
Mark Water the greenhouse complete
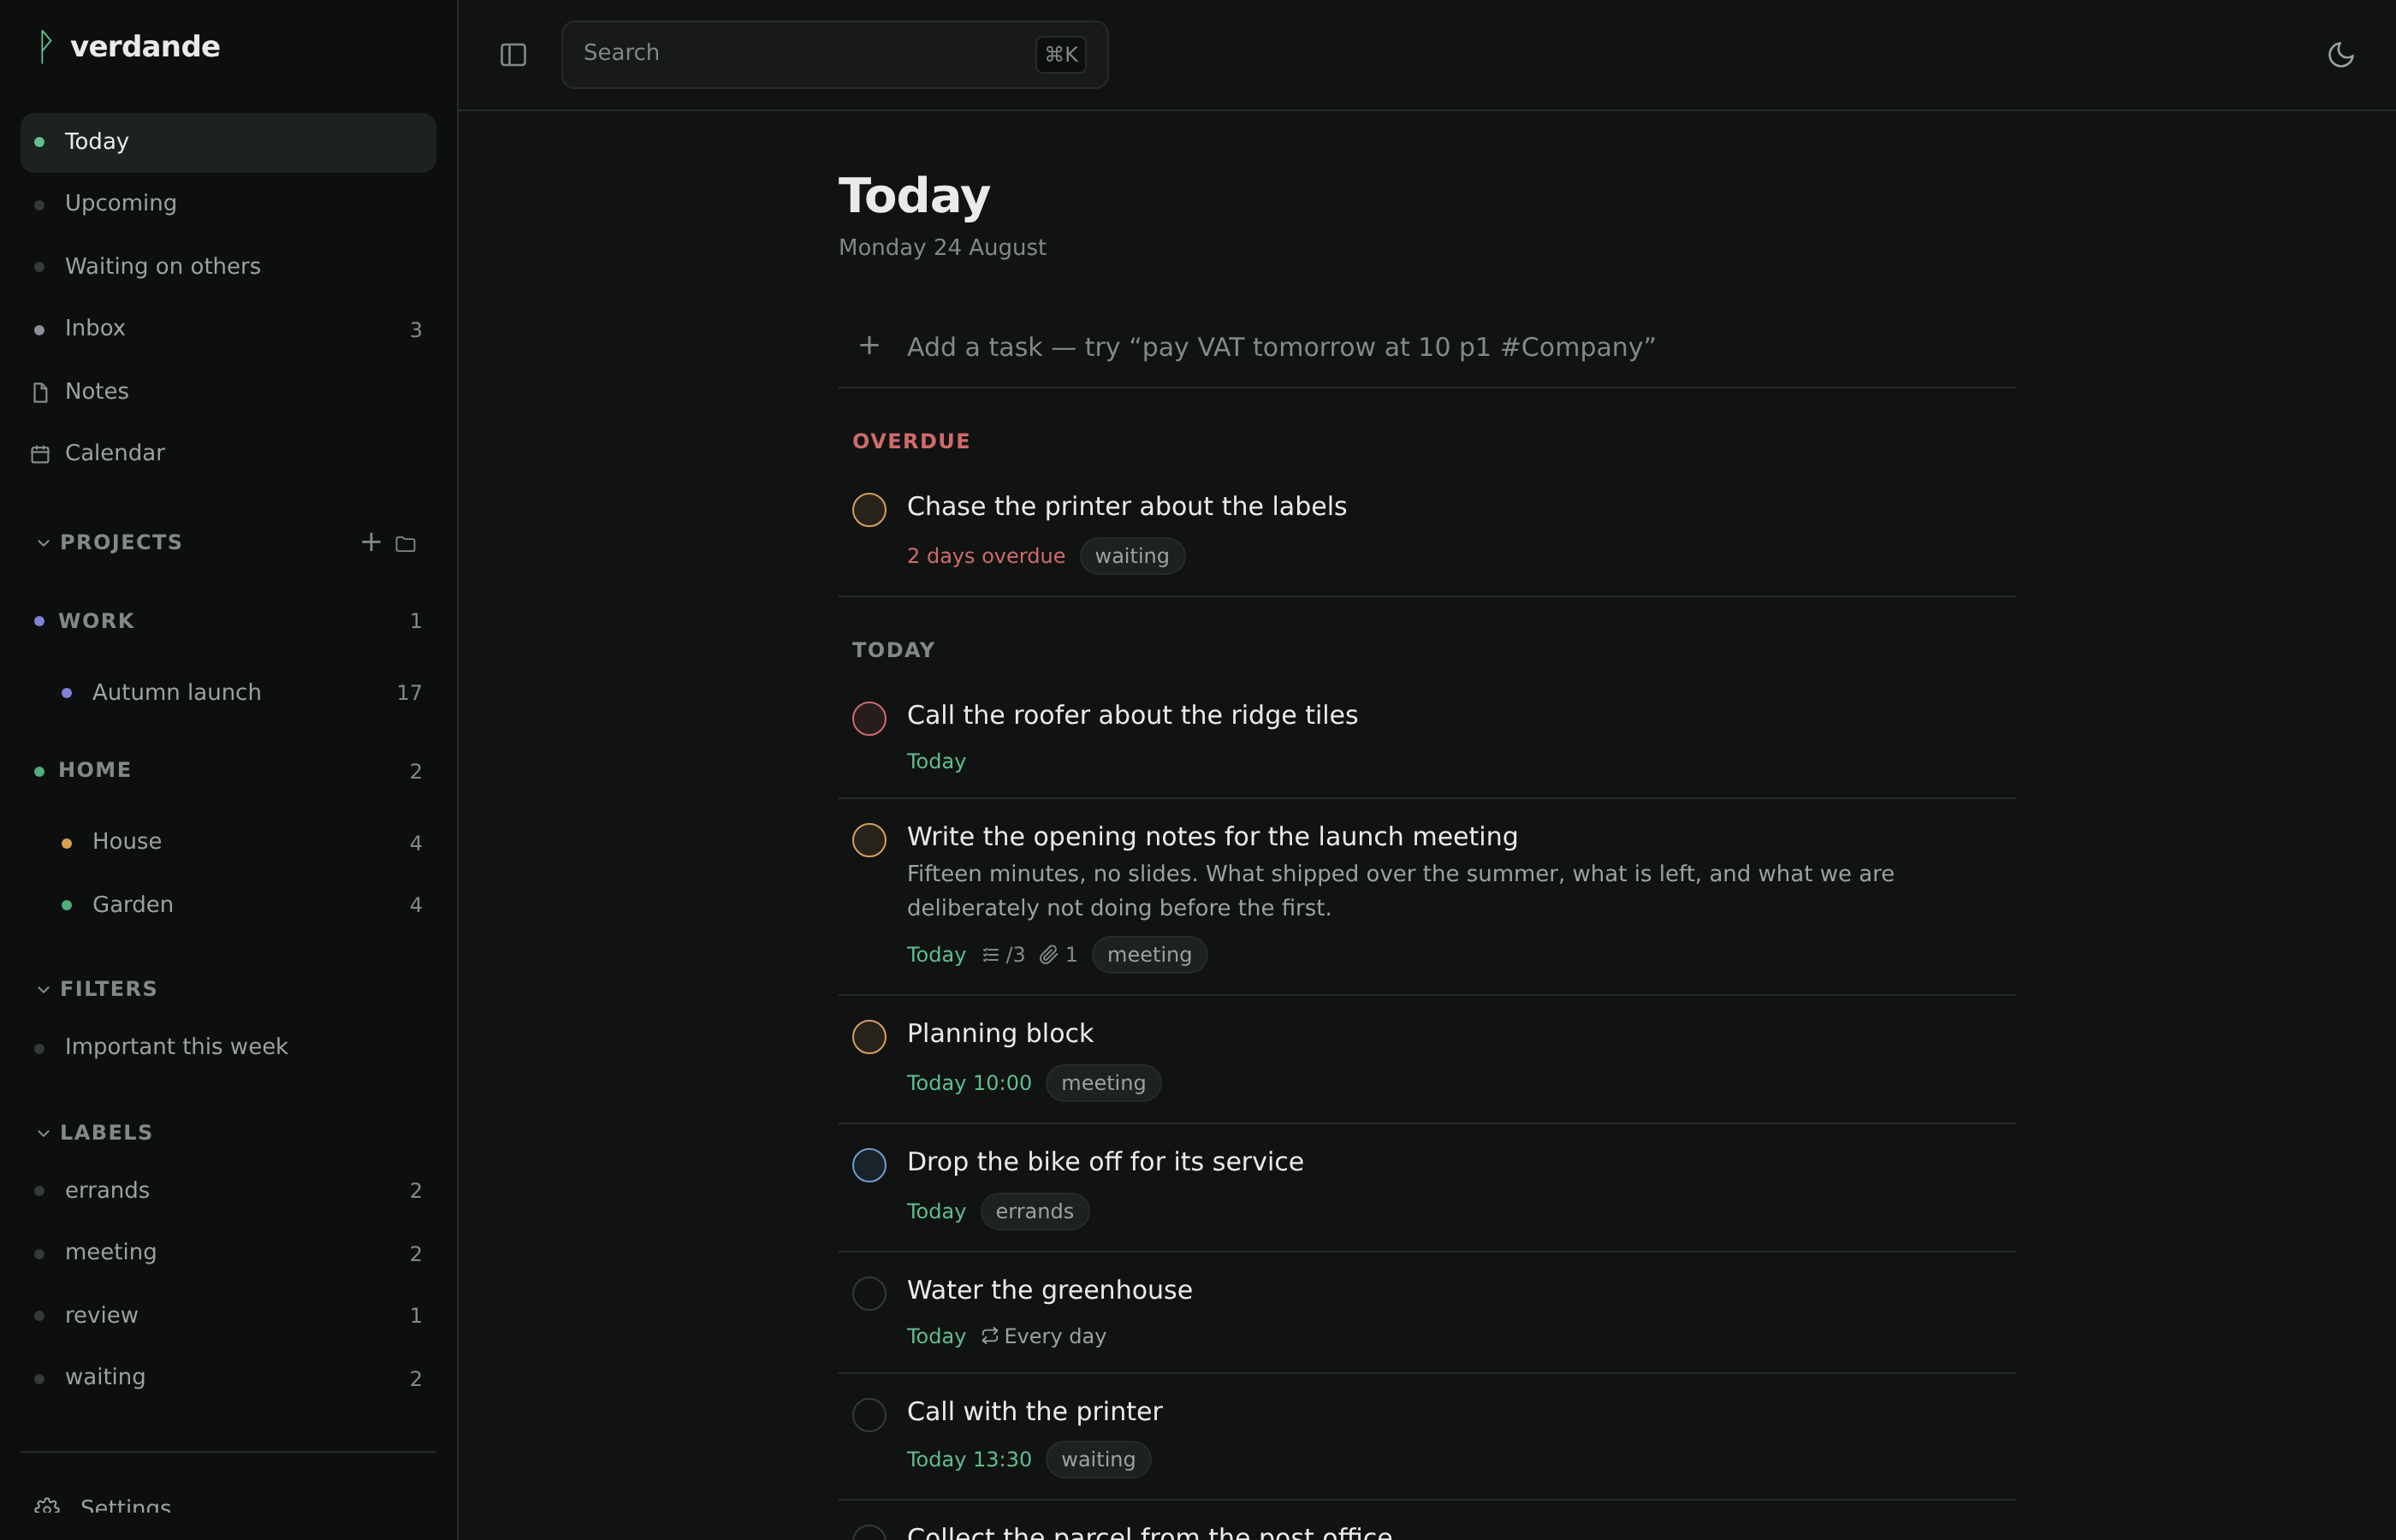[869, 1293]
